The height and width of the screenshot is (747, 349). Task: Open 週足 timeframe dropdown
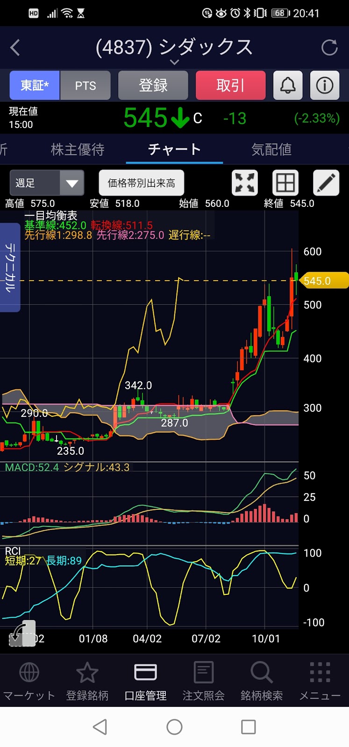[47, 183]
